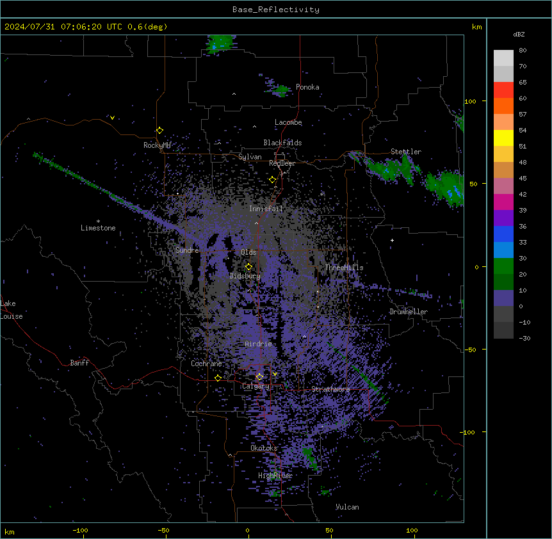
Task: Click the yellow diamond marker south of RedDeer
Action: click(272, 180)
